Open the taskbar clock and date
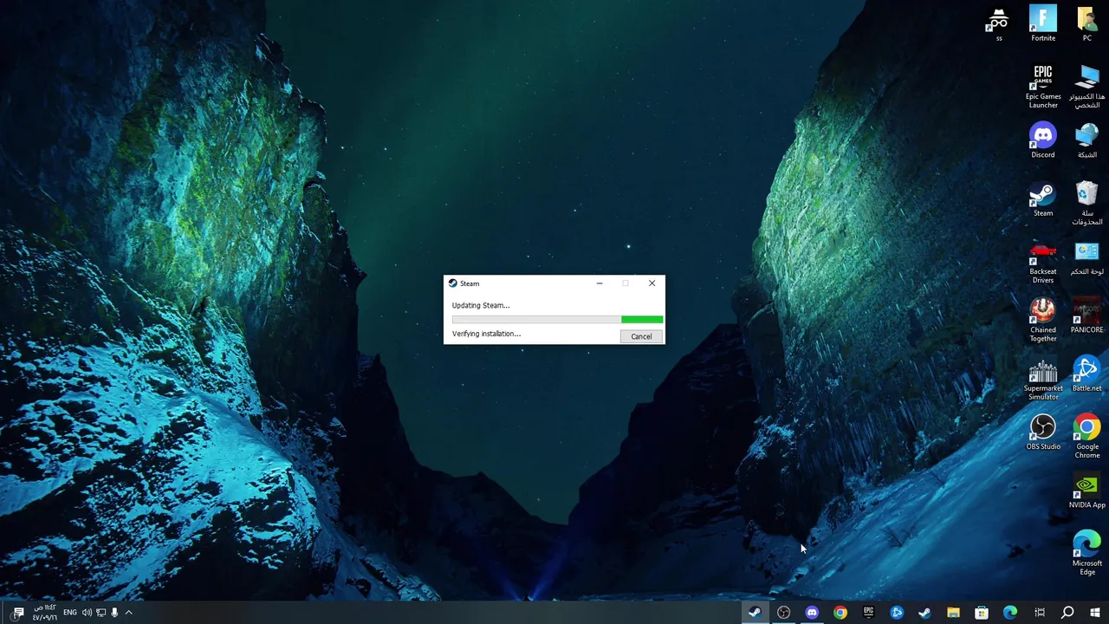Viewport: 1109px width, 624px height. click(45, 613)
